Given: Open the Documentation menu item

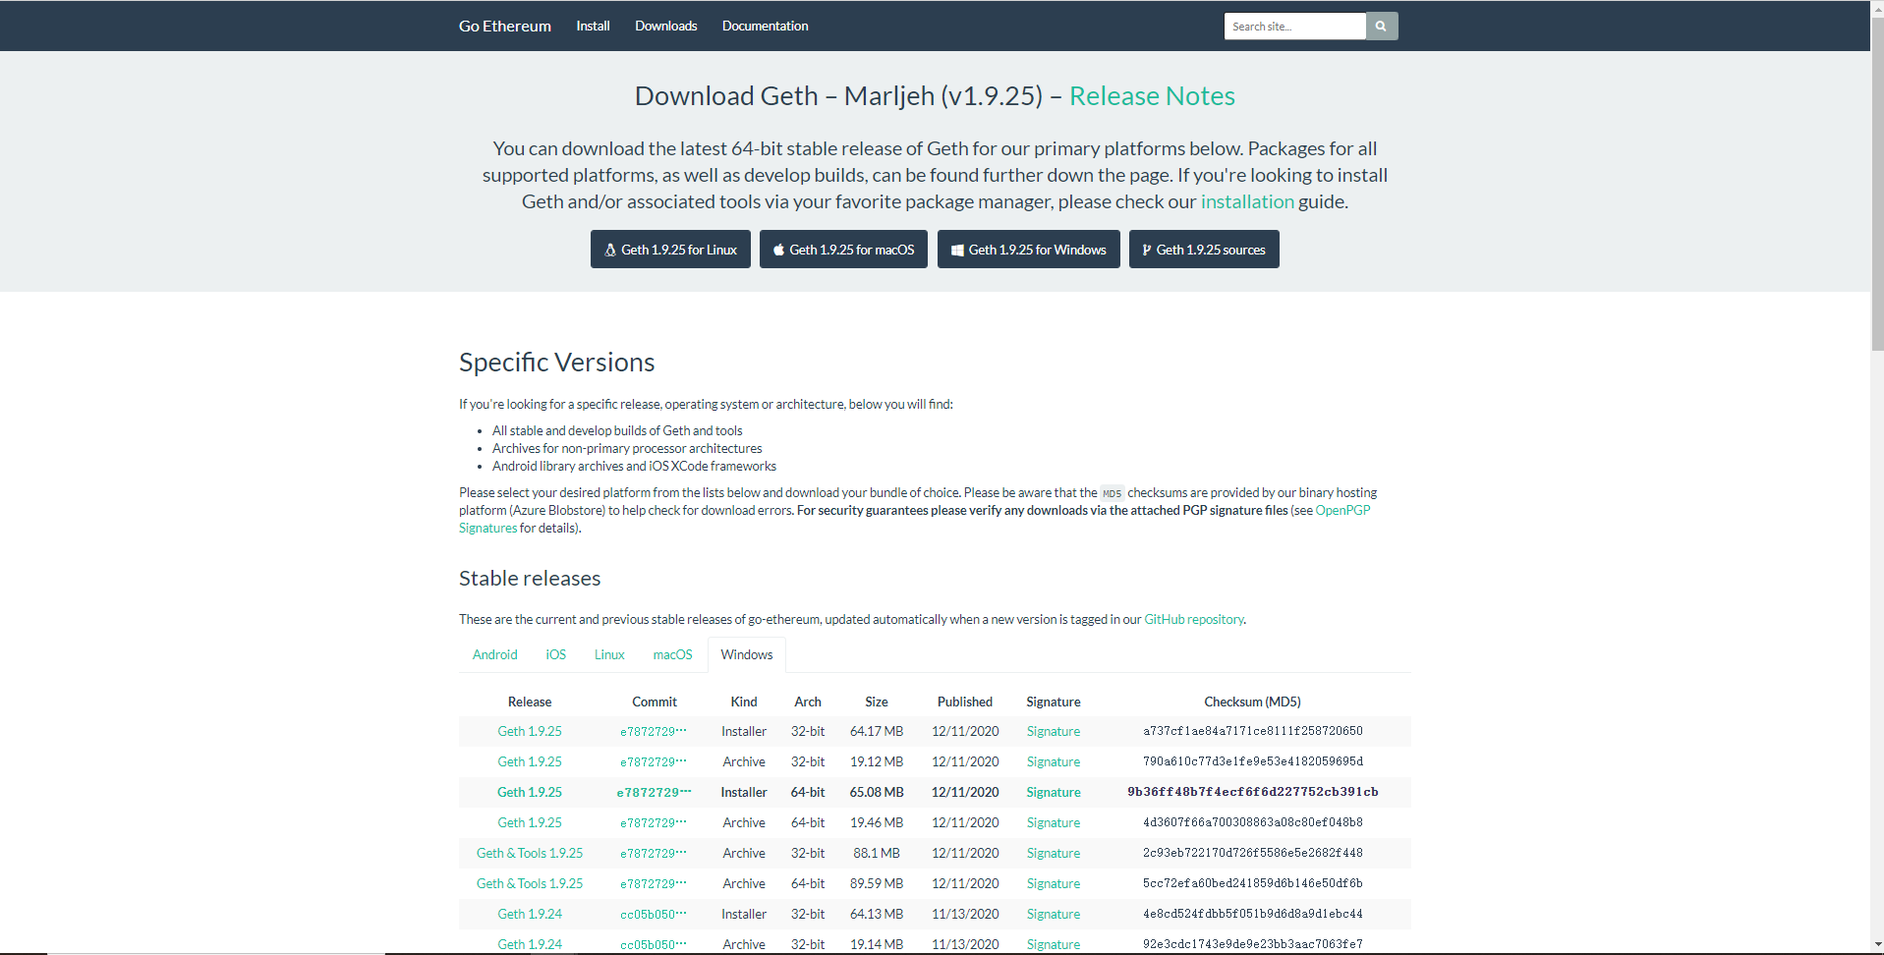Looking at the screenshot, I should point(765,27).
